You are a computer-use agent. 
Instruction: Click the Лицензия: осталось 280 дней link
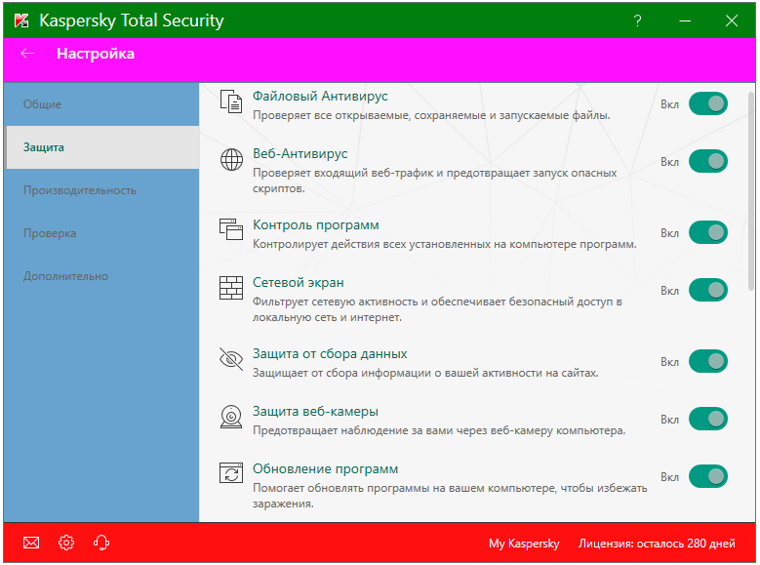pyautogui.click(x=657, y=543)
